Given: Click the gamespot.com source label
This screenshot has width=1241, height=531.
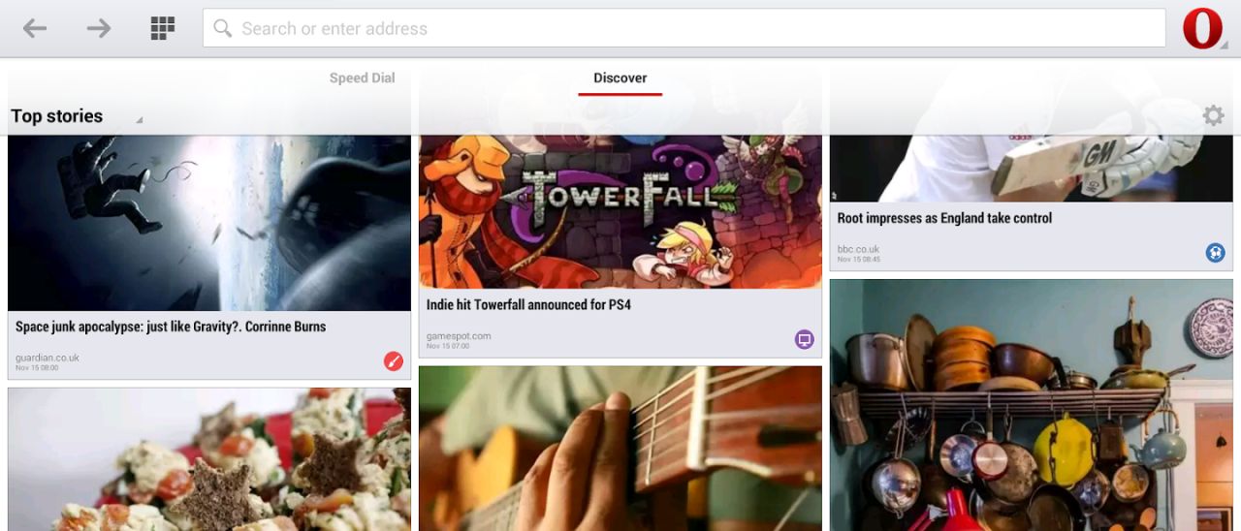Looking at the screenshot, I should coord(459,336).
